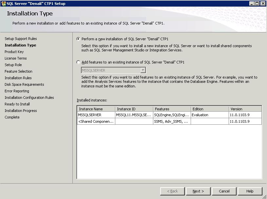Screen dimensions: 267x199
Task: Click the Next button
Action: pos(198,191)
